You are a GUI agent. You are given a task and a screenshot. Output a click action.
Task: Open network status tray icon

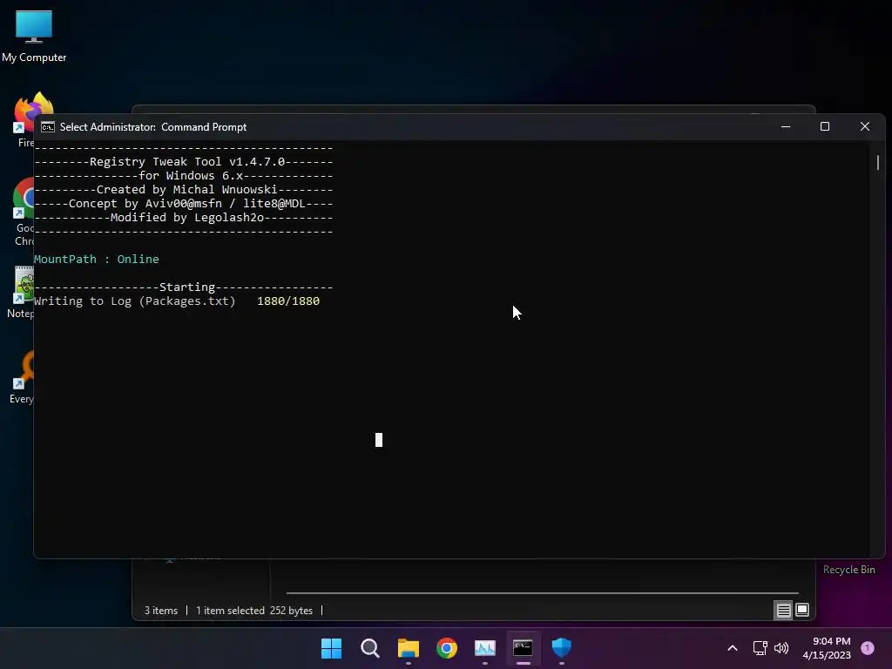760,648
